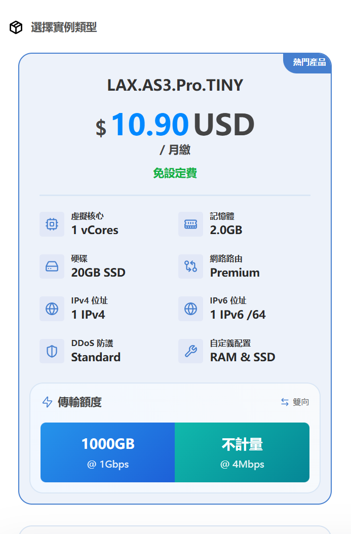Click the 選擇實例類型 heading

point(64,27)
